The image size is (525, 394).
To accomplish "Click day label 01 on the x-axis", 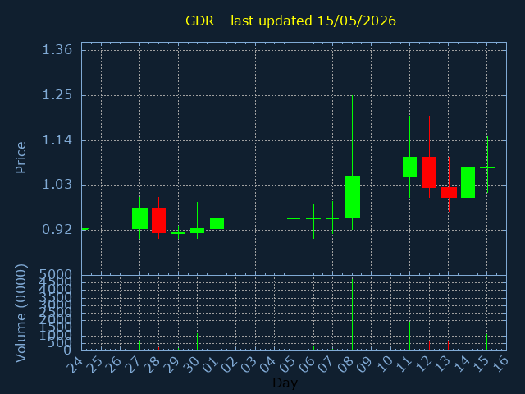I will (210, 364).
